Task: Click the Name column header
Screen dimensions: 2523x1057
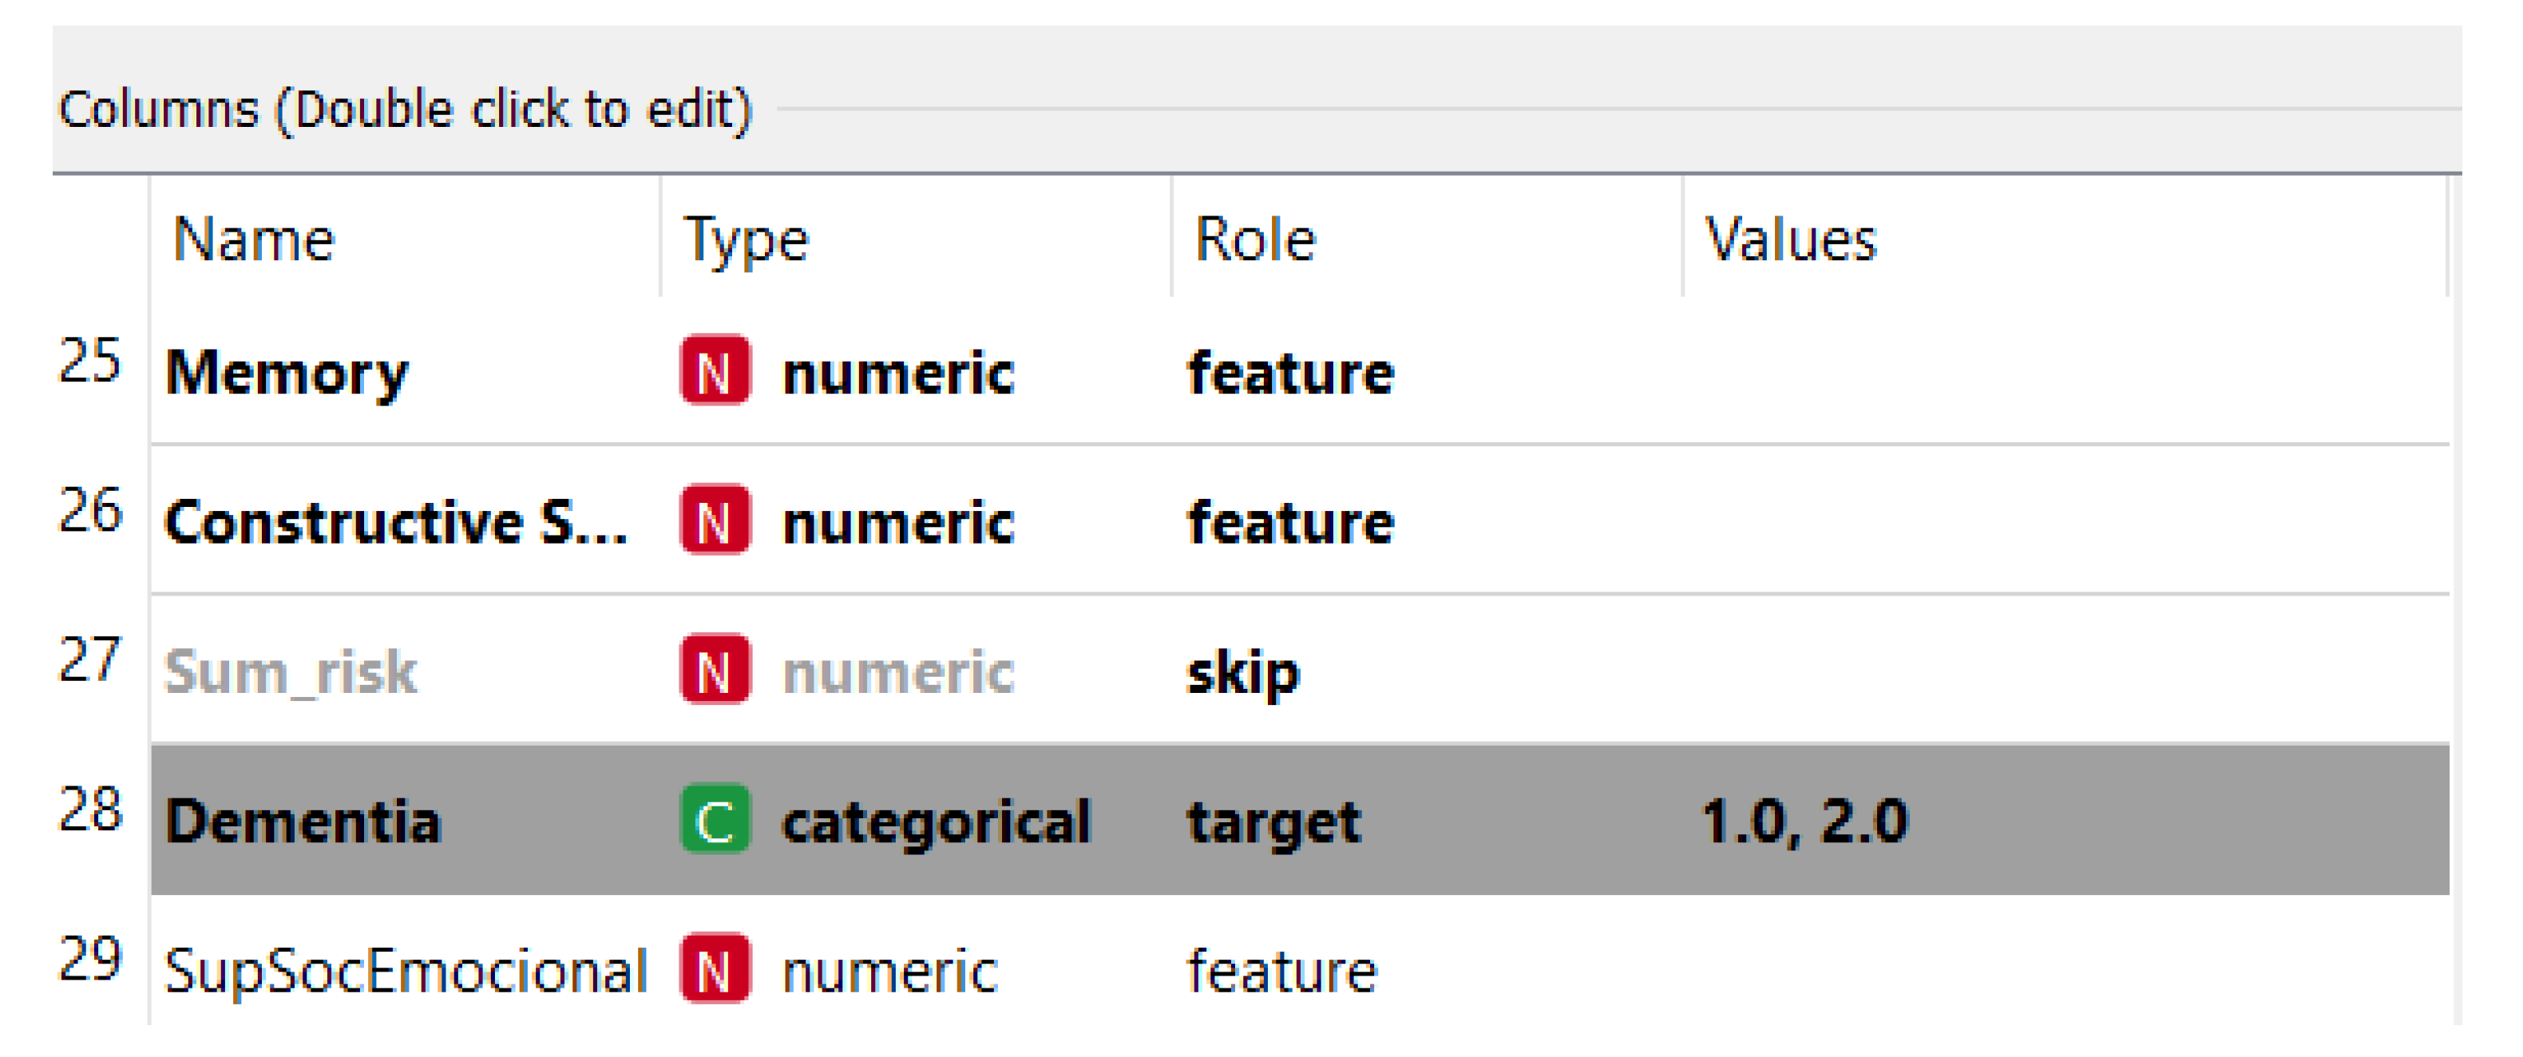Action: tap(255, 239)
